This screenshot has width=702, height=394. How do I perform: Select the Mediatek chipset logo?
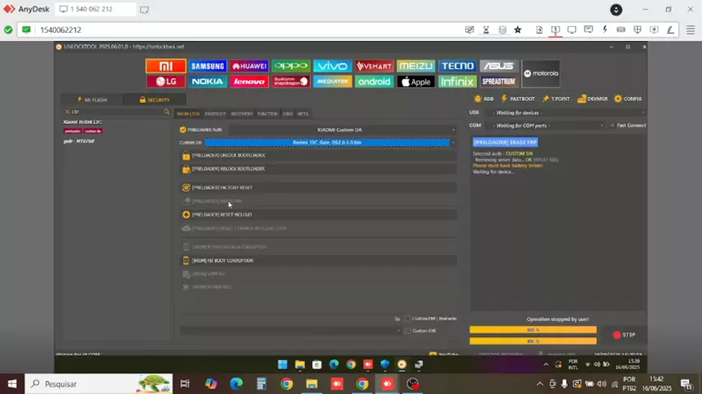click(x=332, y=82)
